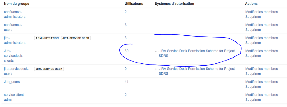Click user count 3 for jira-administrators

tap(126, 38)
